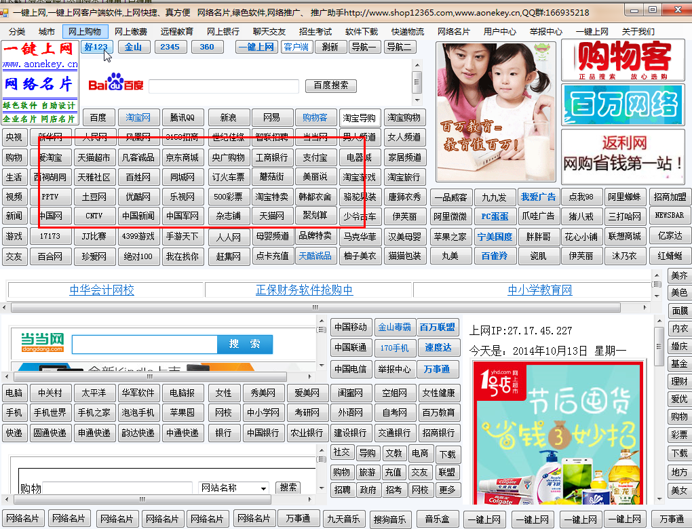Image resolution: width=692 pixels, height=529 pixels.
Task: Open the 快递物流 menu item
Action: [407, 31]
